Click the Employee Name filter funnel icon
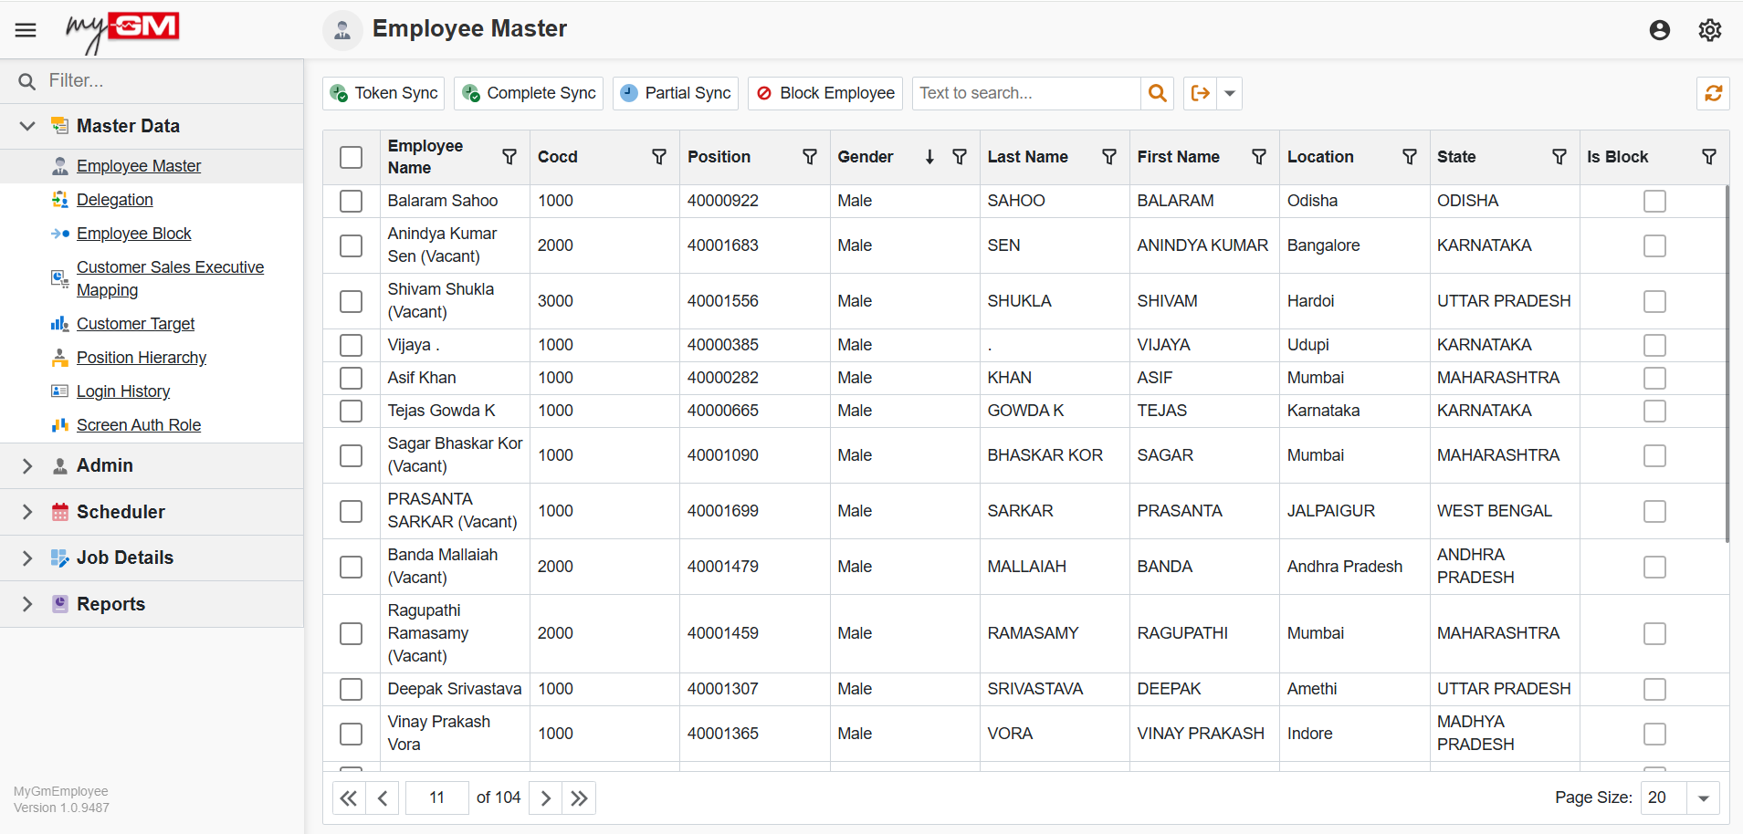The width and height of the screenshot is (1743, 834). (509, 157)
